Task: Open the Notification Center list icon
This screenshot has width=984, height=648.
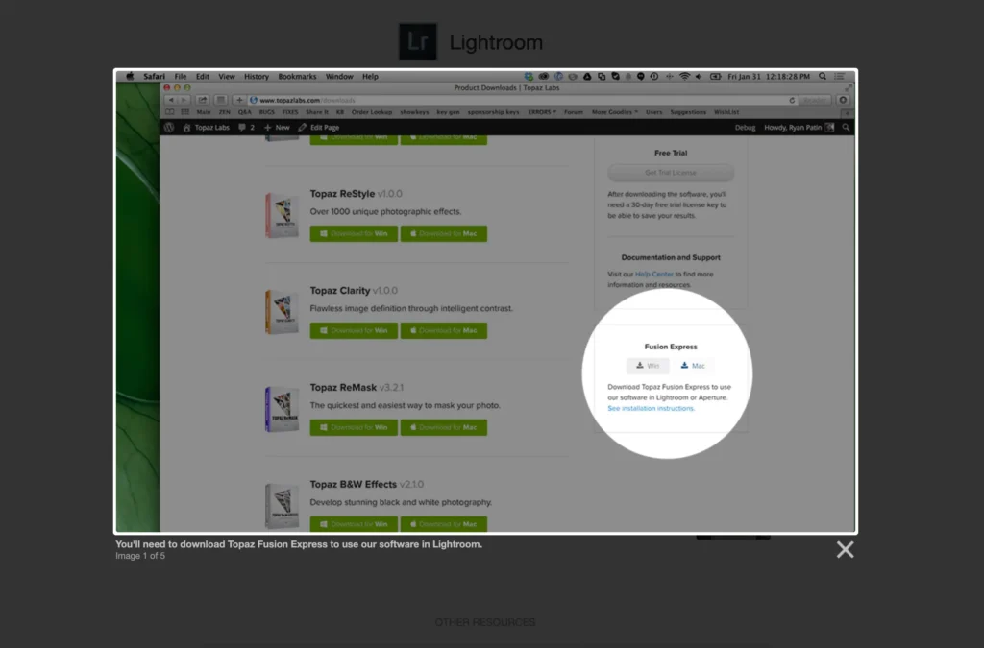Action: click(x=840, y=77)
